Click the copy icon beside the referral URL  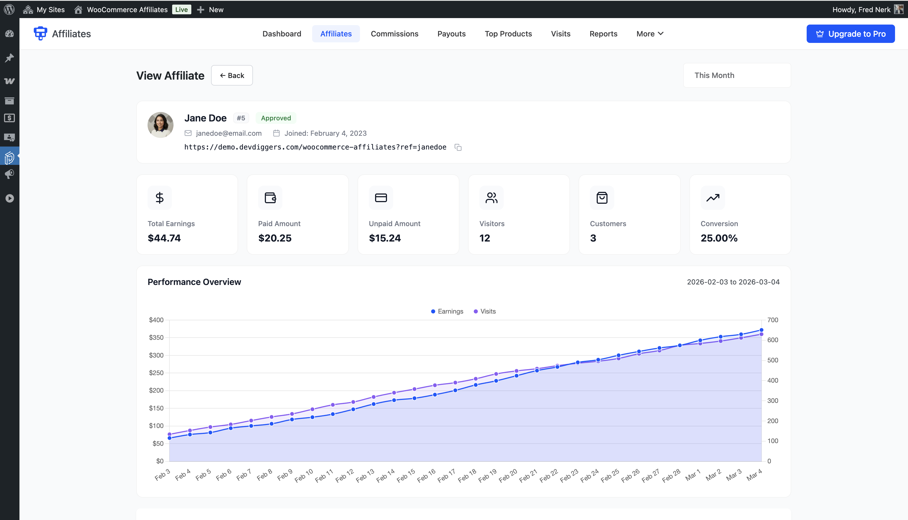click(458, 147)
